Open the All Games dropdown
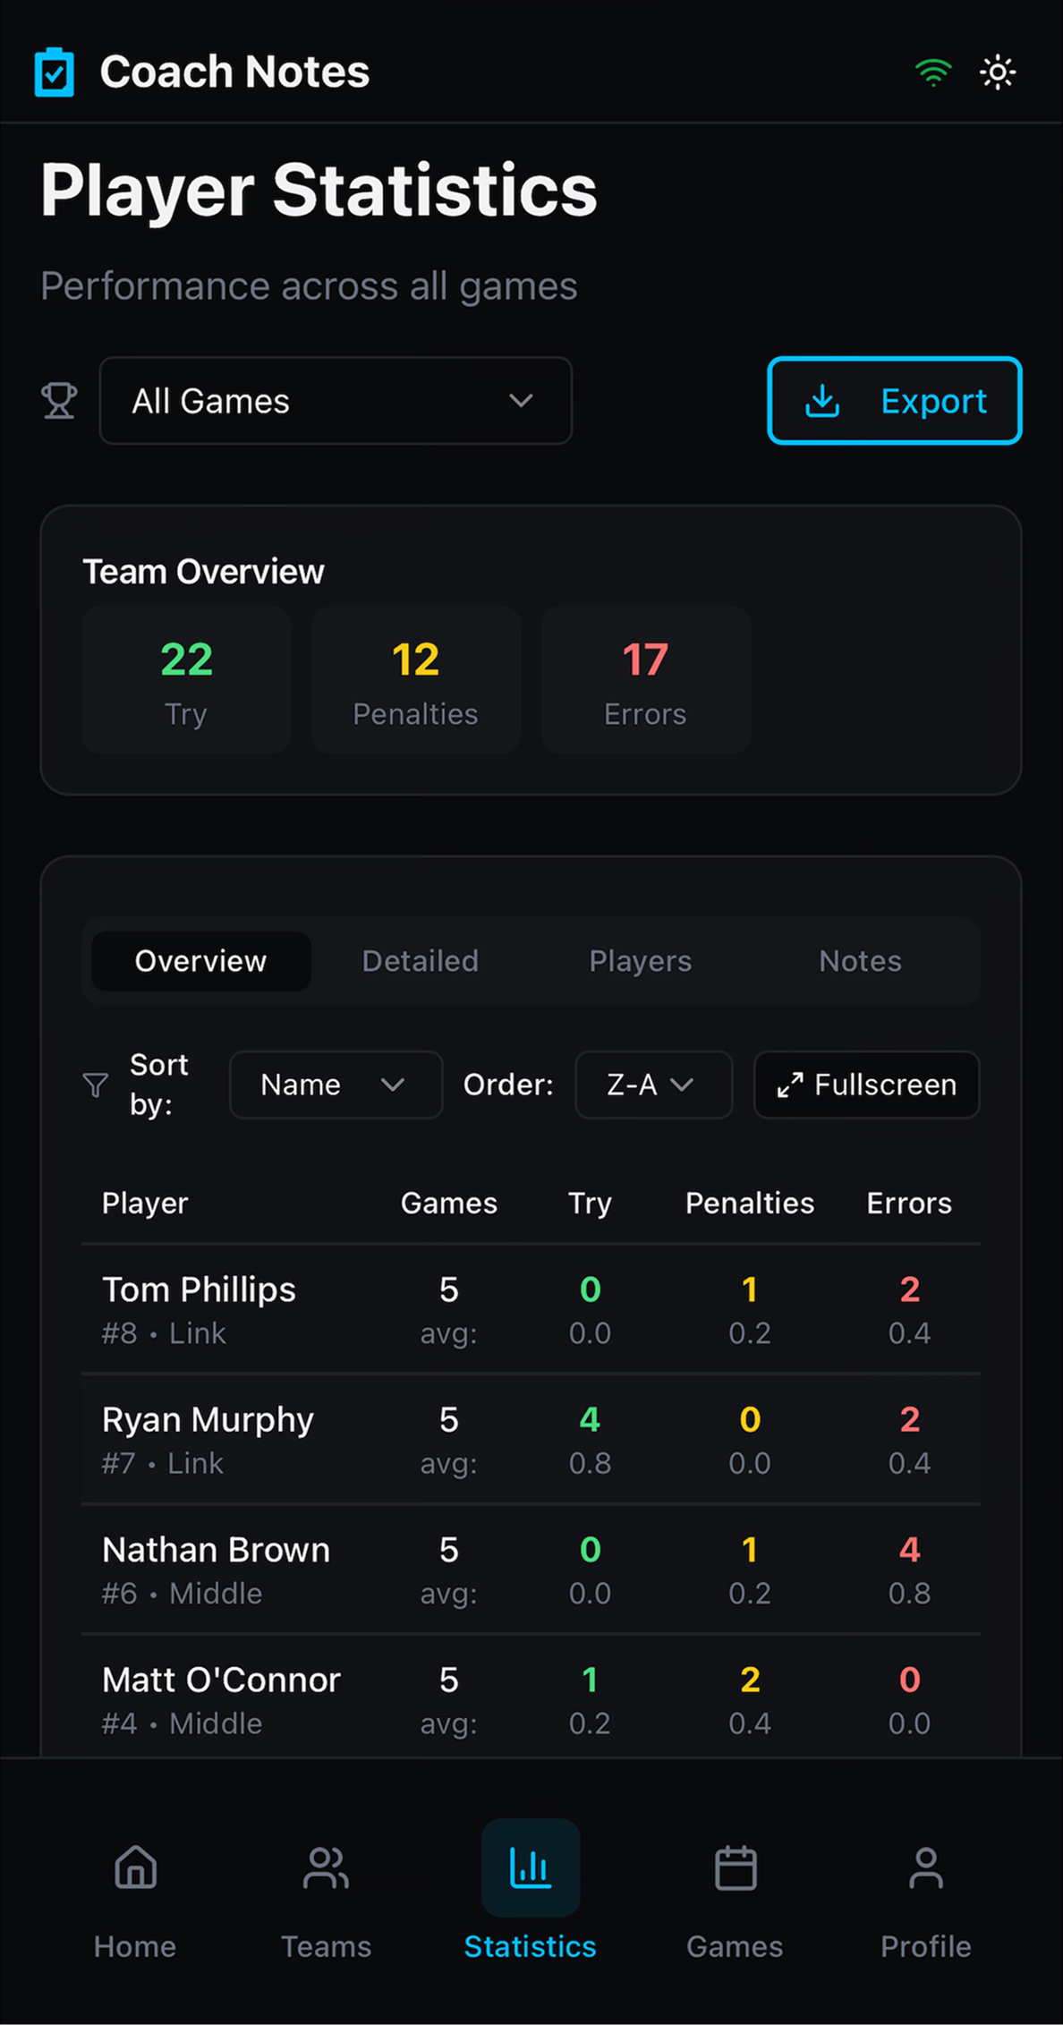Image resolution: width=1063 pixels, height=2025 pixels. (x=336, y=401)
